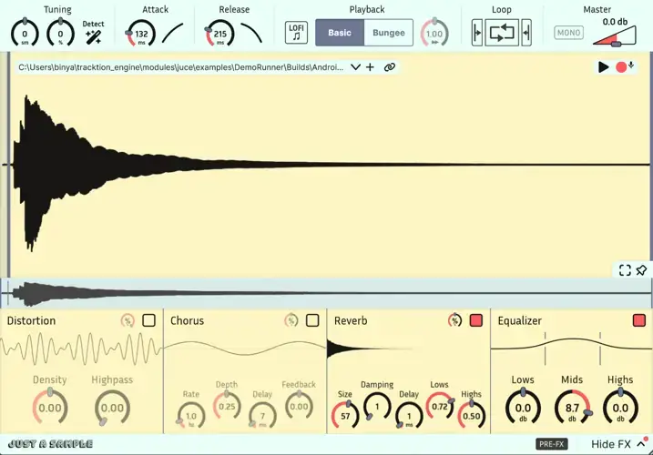This screenshot has height=455, width=653.
Task: Click the plus icon to add sample
Action: tap(371, 67)
